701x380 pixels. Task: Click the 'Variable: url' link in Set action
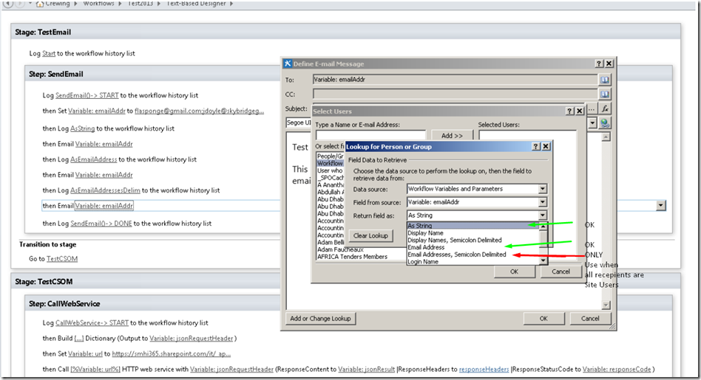pos(85,354)
